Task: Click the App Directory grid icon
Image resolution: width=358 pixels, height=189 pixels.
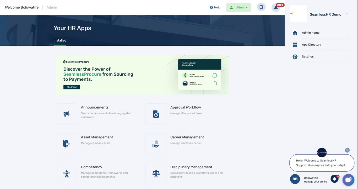Action: pyautogui.click(x=295, y=45)
